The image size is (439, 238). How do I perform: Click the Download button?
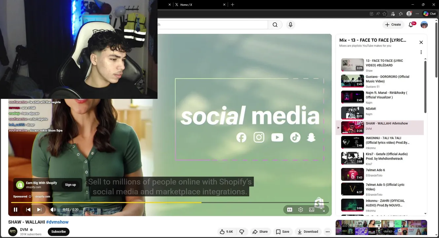pyautogui.click(x=308, y=232)
